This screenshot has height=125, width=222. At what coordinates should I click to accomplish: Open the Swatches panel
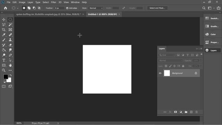click(x=212, y=18)
